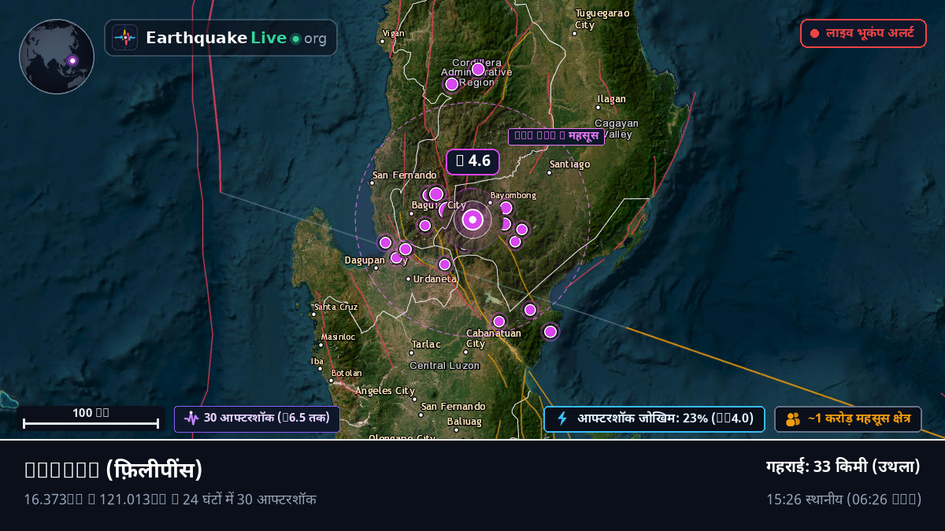Click "गहराई: 33 किमी (उथला)" depth text

click(x=843, y=466)
